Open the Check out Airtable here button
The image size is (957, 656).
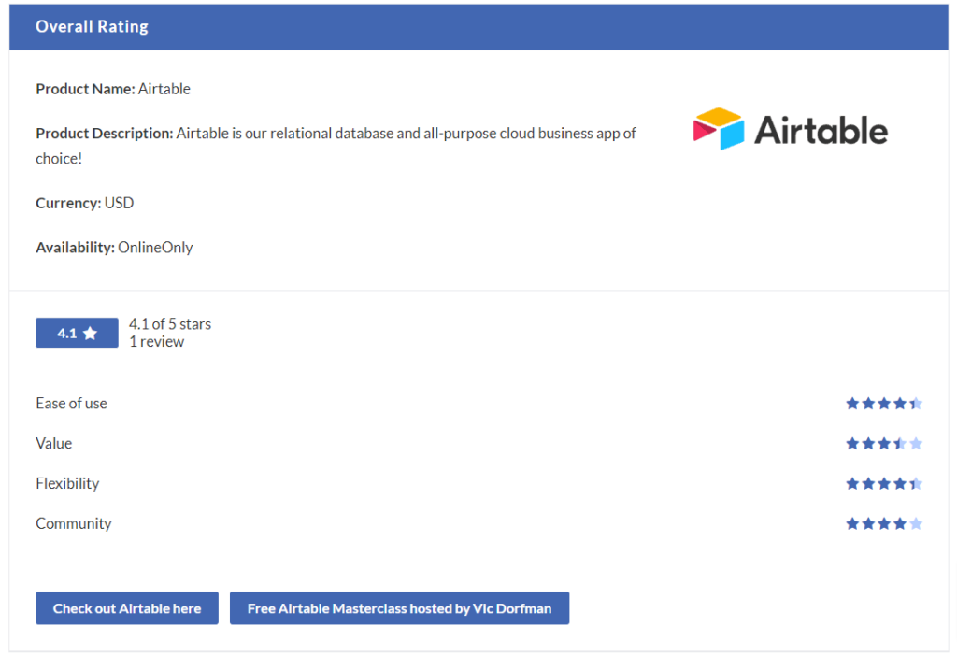(127, 608)
